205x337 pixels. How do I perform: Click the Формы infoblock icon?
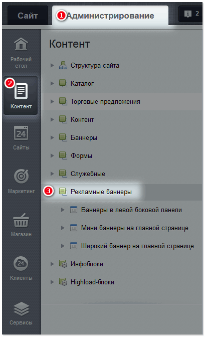click(63, 155)
